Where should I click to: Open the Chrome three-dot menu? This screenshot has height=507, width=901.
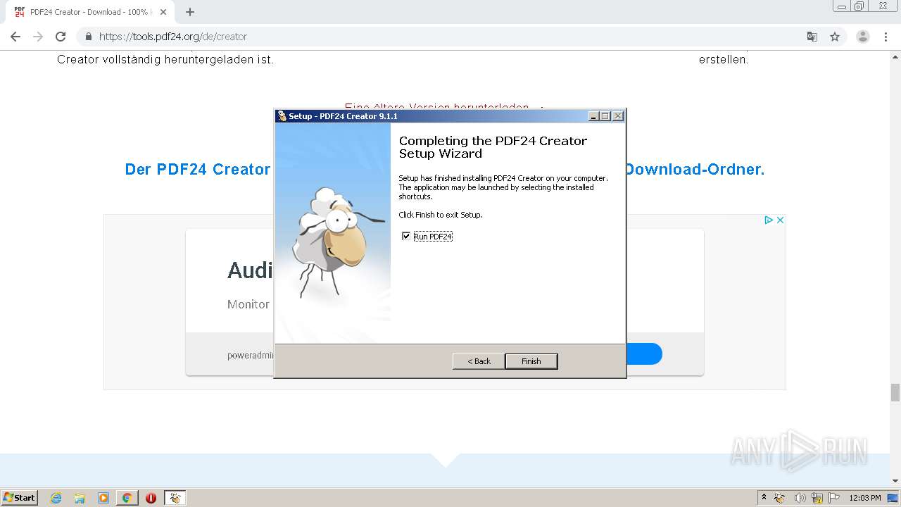click(886, 37)
